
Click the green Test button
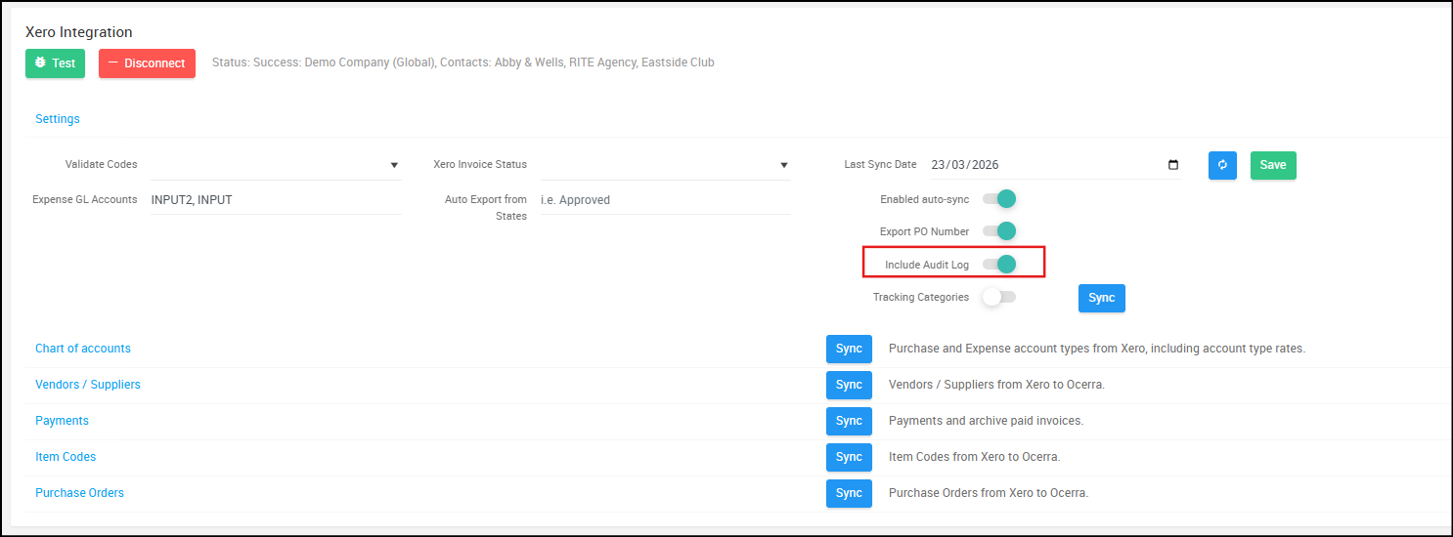coord(55,63)
